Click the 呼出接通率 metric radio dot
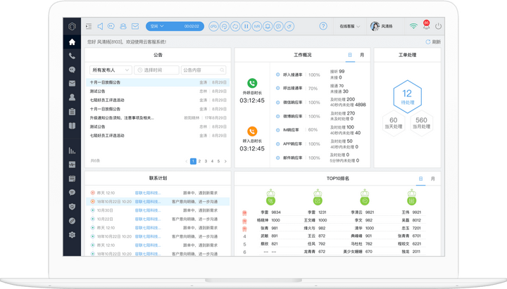Screen dimensions: 507x289 [x=277, y=88]
